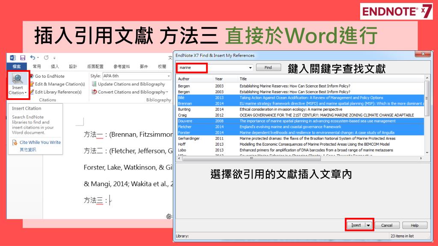438x246 pixels.
Task: Open the Quick Access Toolbar customize arrow
Action: pyautogui.click(x=54, y=58)
